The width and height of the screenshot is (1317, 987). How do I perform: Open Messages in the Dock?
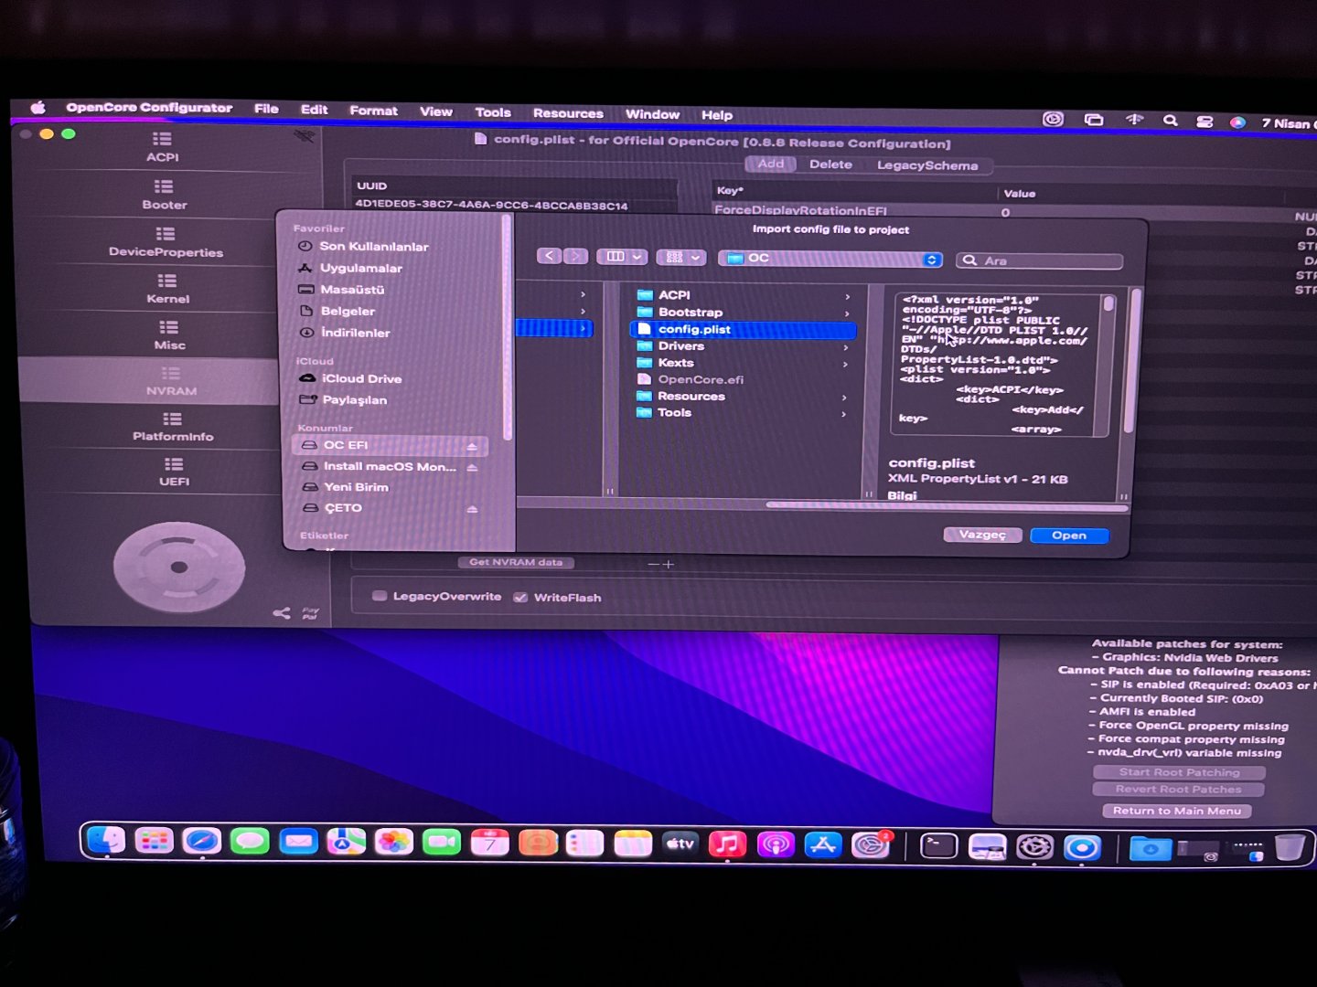point(250,841)
